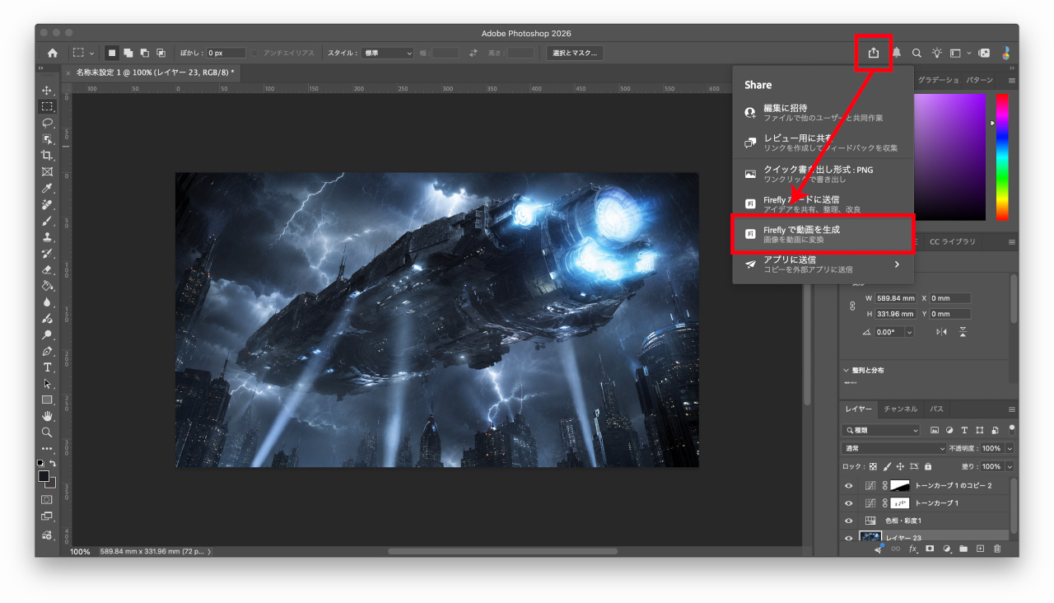Viewport: 1054px width, 603px height.
Task: Choose クイック書き出し形式: PNG
Action: pyautogui.click(x=823, y=174)
